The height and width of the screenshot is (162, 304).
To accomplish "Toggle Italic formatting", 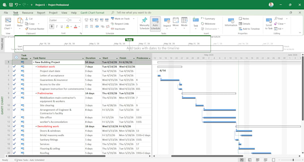I will click(x=57, y=26).
